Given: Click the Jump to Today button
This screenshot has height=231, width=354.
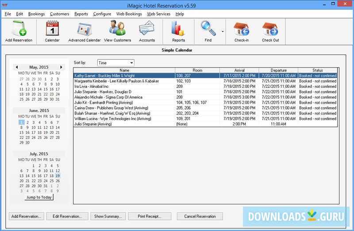Looking at the screenshot, I should (x=38, y=197).
